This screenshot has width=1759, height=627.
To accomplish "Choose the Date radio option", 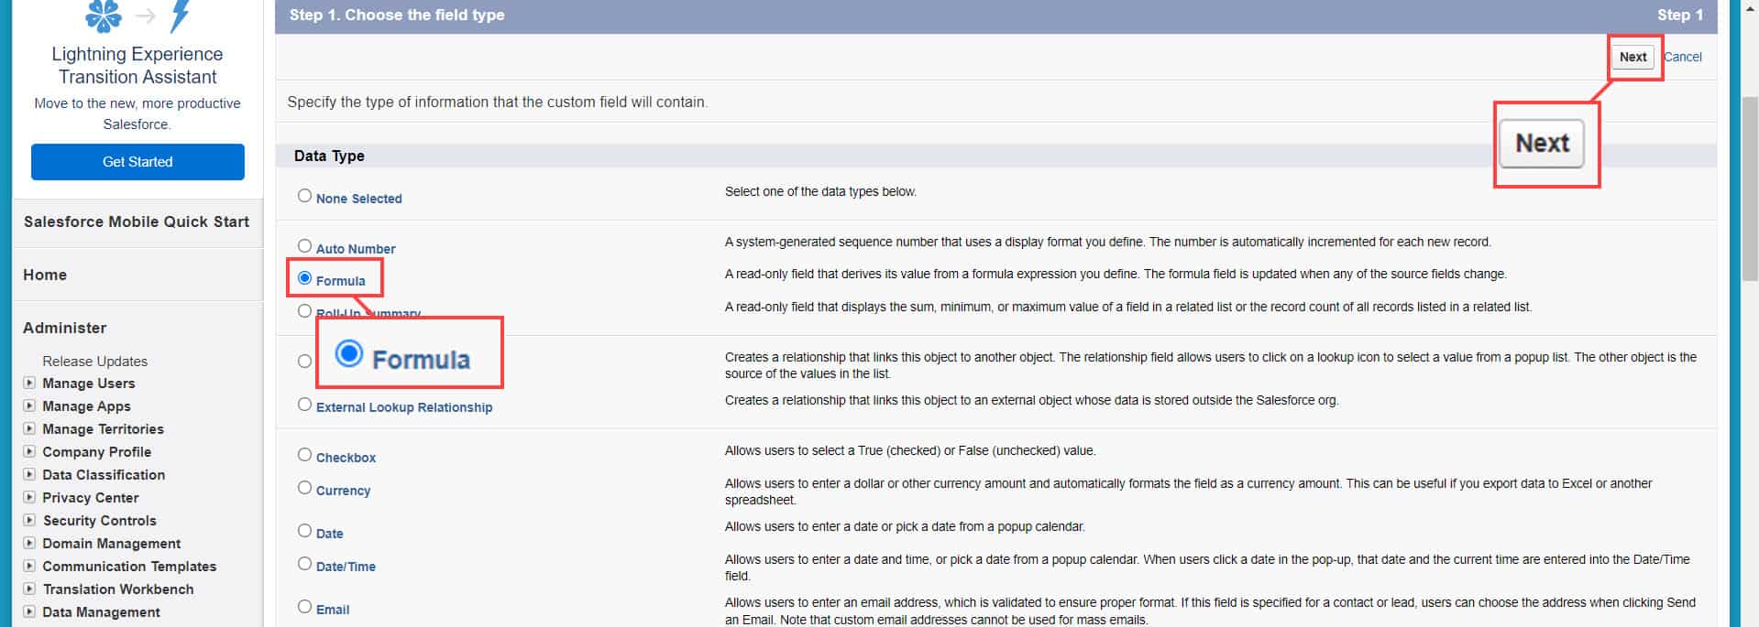I will (x=304, y=531).
